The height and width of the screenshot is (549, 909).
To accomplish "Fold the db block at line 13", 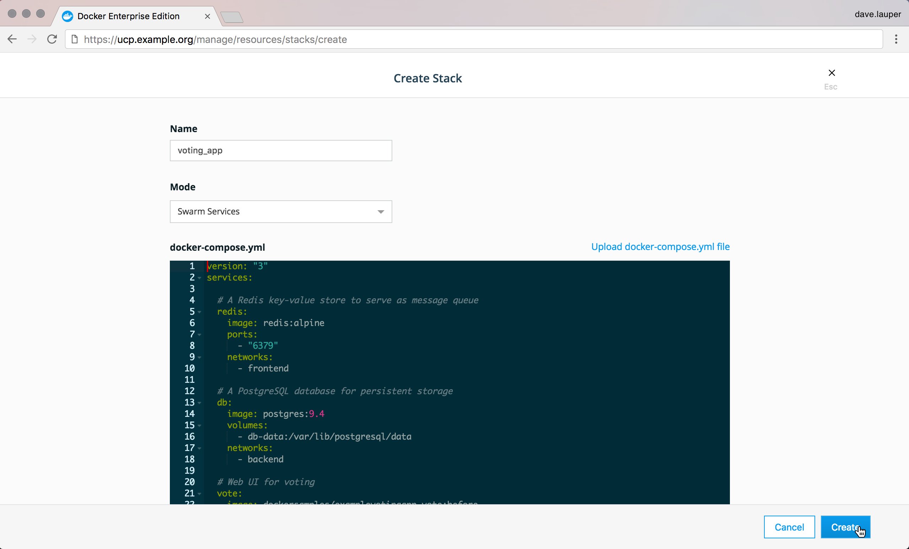I will pos(200,403).
